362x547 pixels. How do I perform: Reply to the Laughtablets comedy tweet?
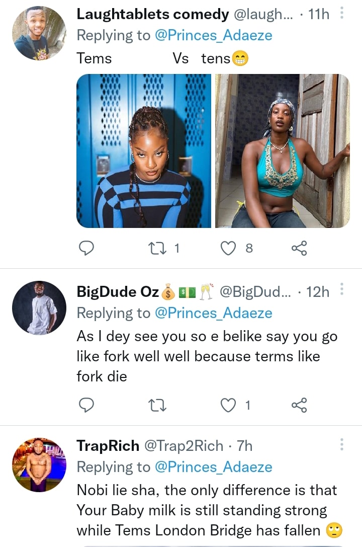tap(87, 248)
